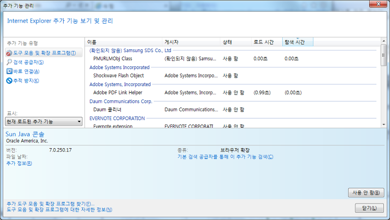The width and height of the screenshot is (390, 220).
Task: Click the version value 7.0.250.17
Action: click(60, 150)
